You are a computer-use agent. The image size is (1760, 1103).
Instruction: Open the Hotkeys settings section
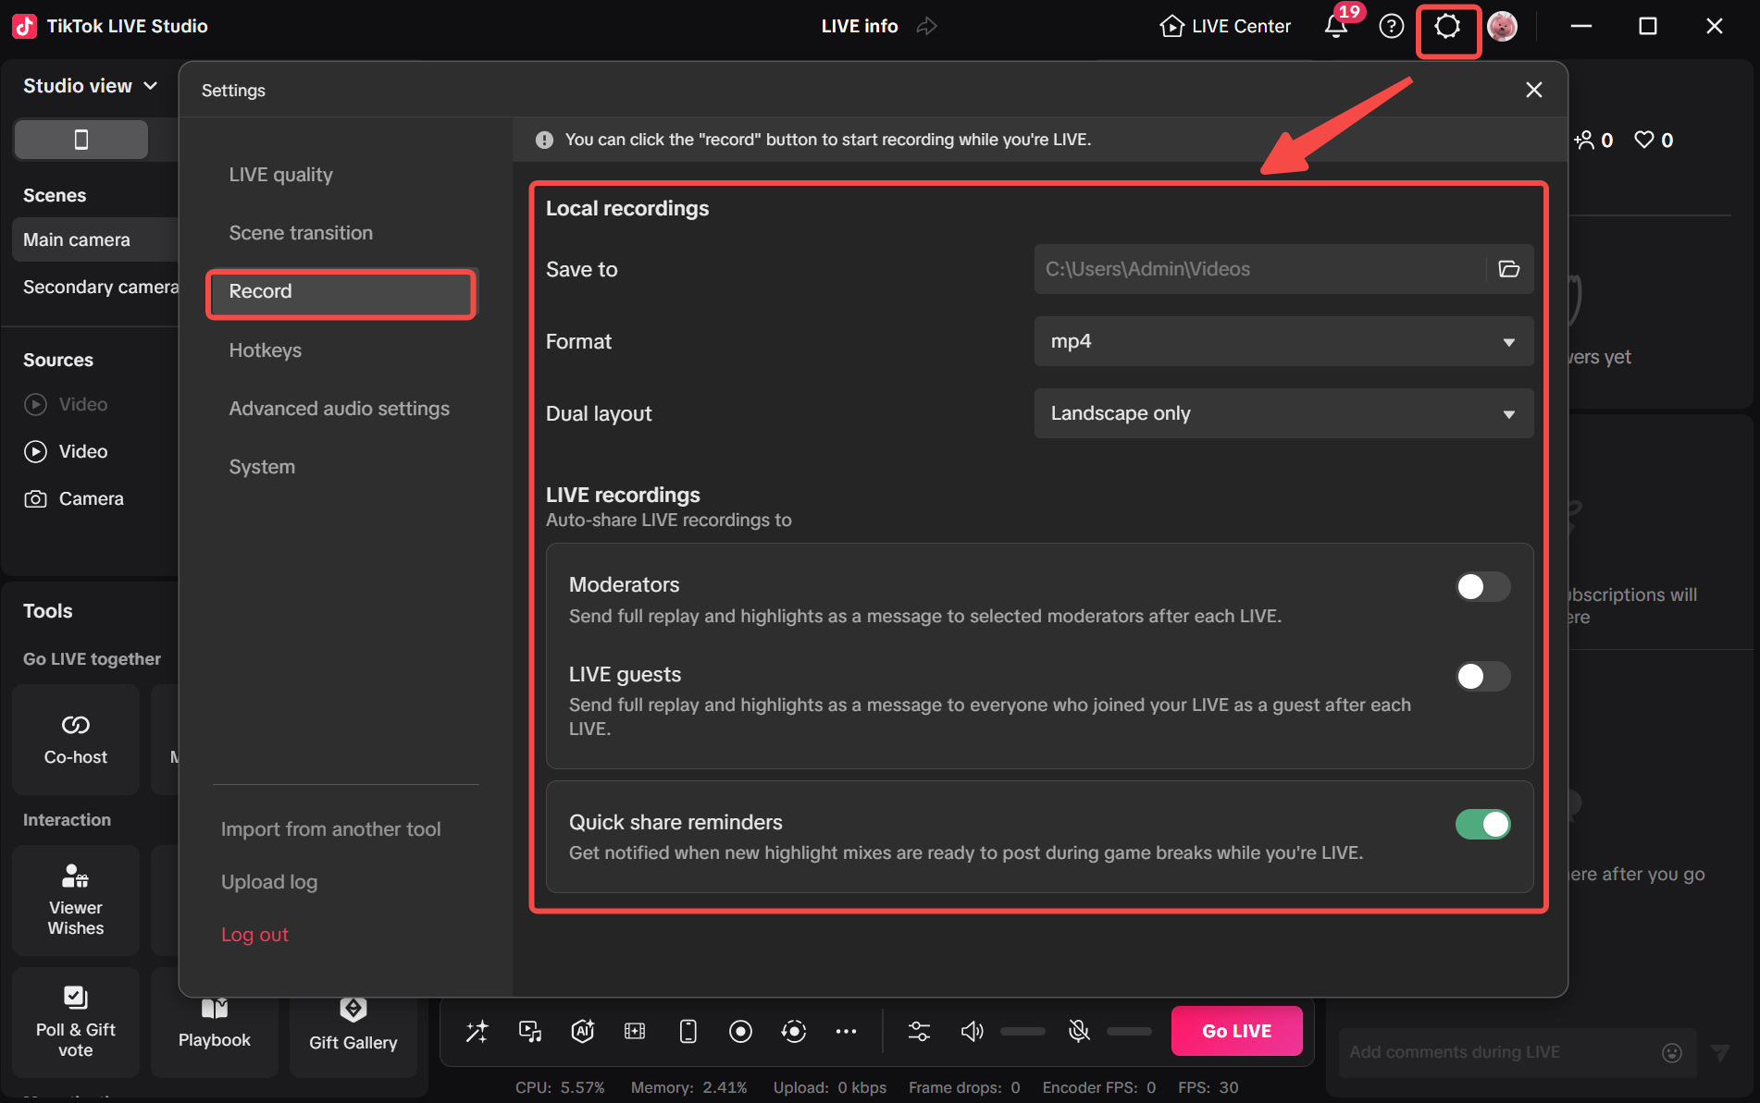click(266, 349)
